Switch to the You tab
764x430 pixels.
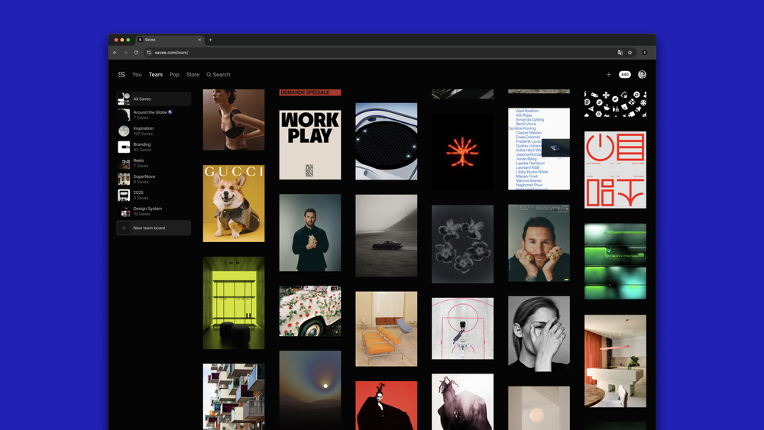[137, 75]
